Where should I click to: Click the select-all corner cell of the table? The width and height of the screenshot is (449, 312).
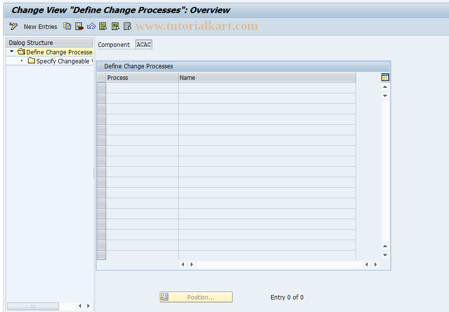pos(101,77)
